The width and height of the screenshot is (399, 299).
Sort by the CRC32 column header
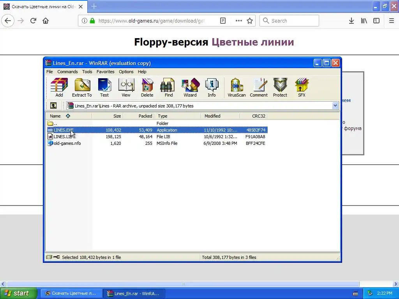[x=253, y=116]
